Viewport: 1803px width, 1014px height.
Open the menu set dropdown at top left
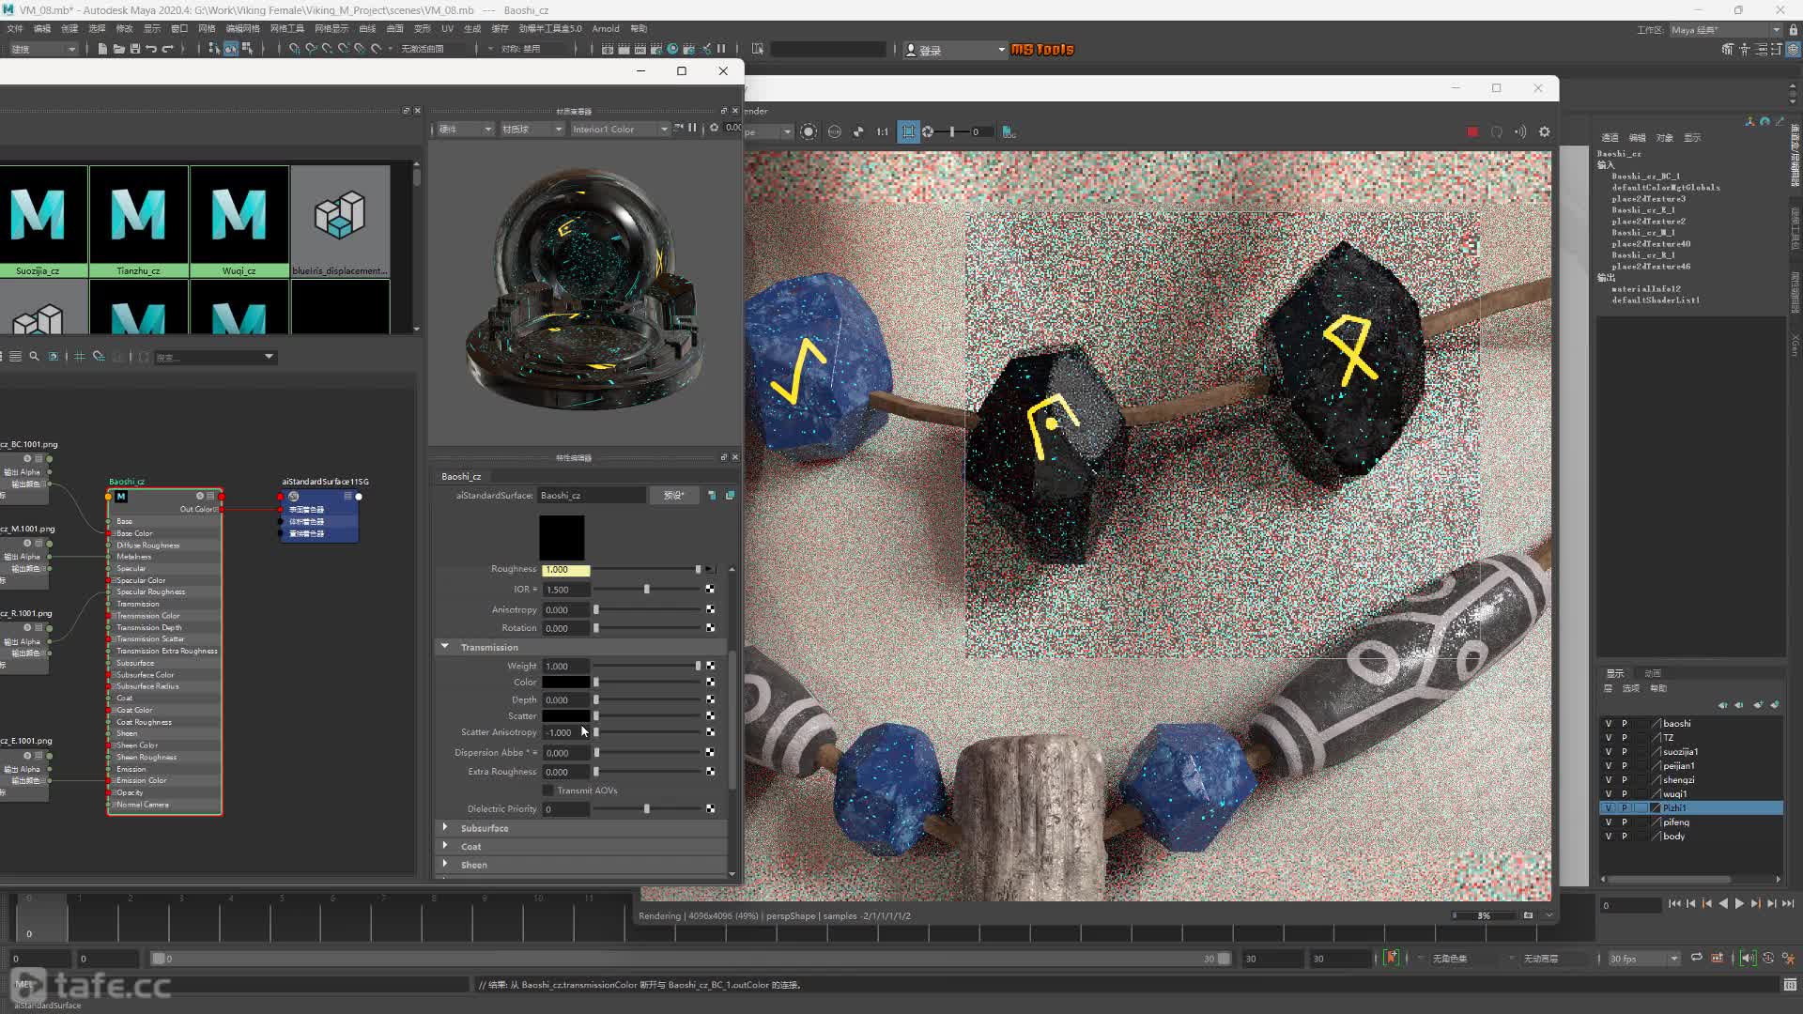click(42, 49)
